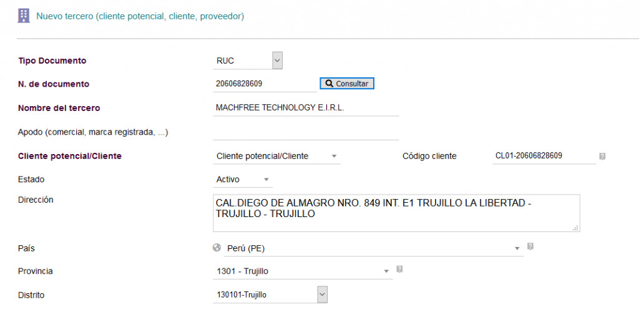Screen dimensions: 639x310
Task: Open the Distrito 130101-Trujillo dropdown
Action: (x=270, y=294)
